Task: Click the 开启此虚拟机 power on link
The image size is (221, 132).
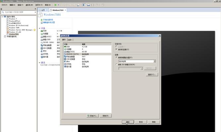Action: [x=48, y=20]
